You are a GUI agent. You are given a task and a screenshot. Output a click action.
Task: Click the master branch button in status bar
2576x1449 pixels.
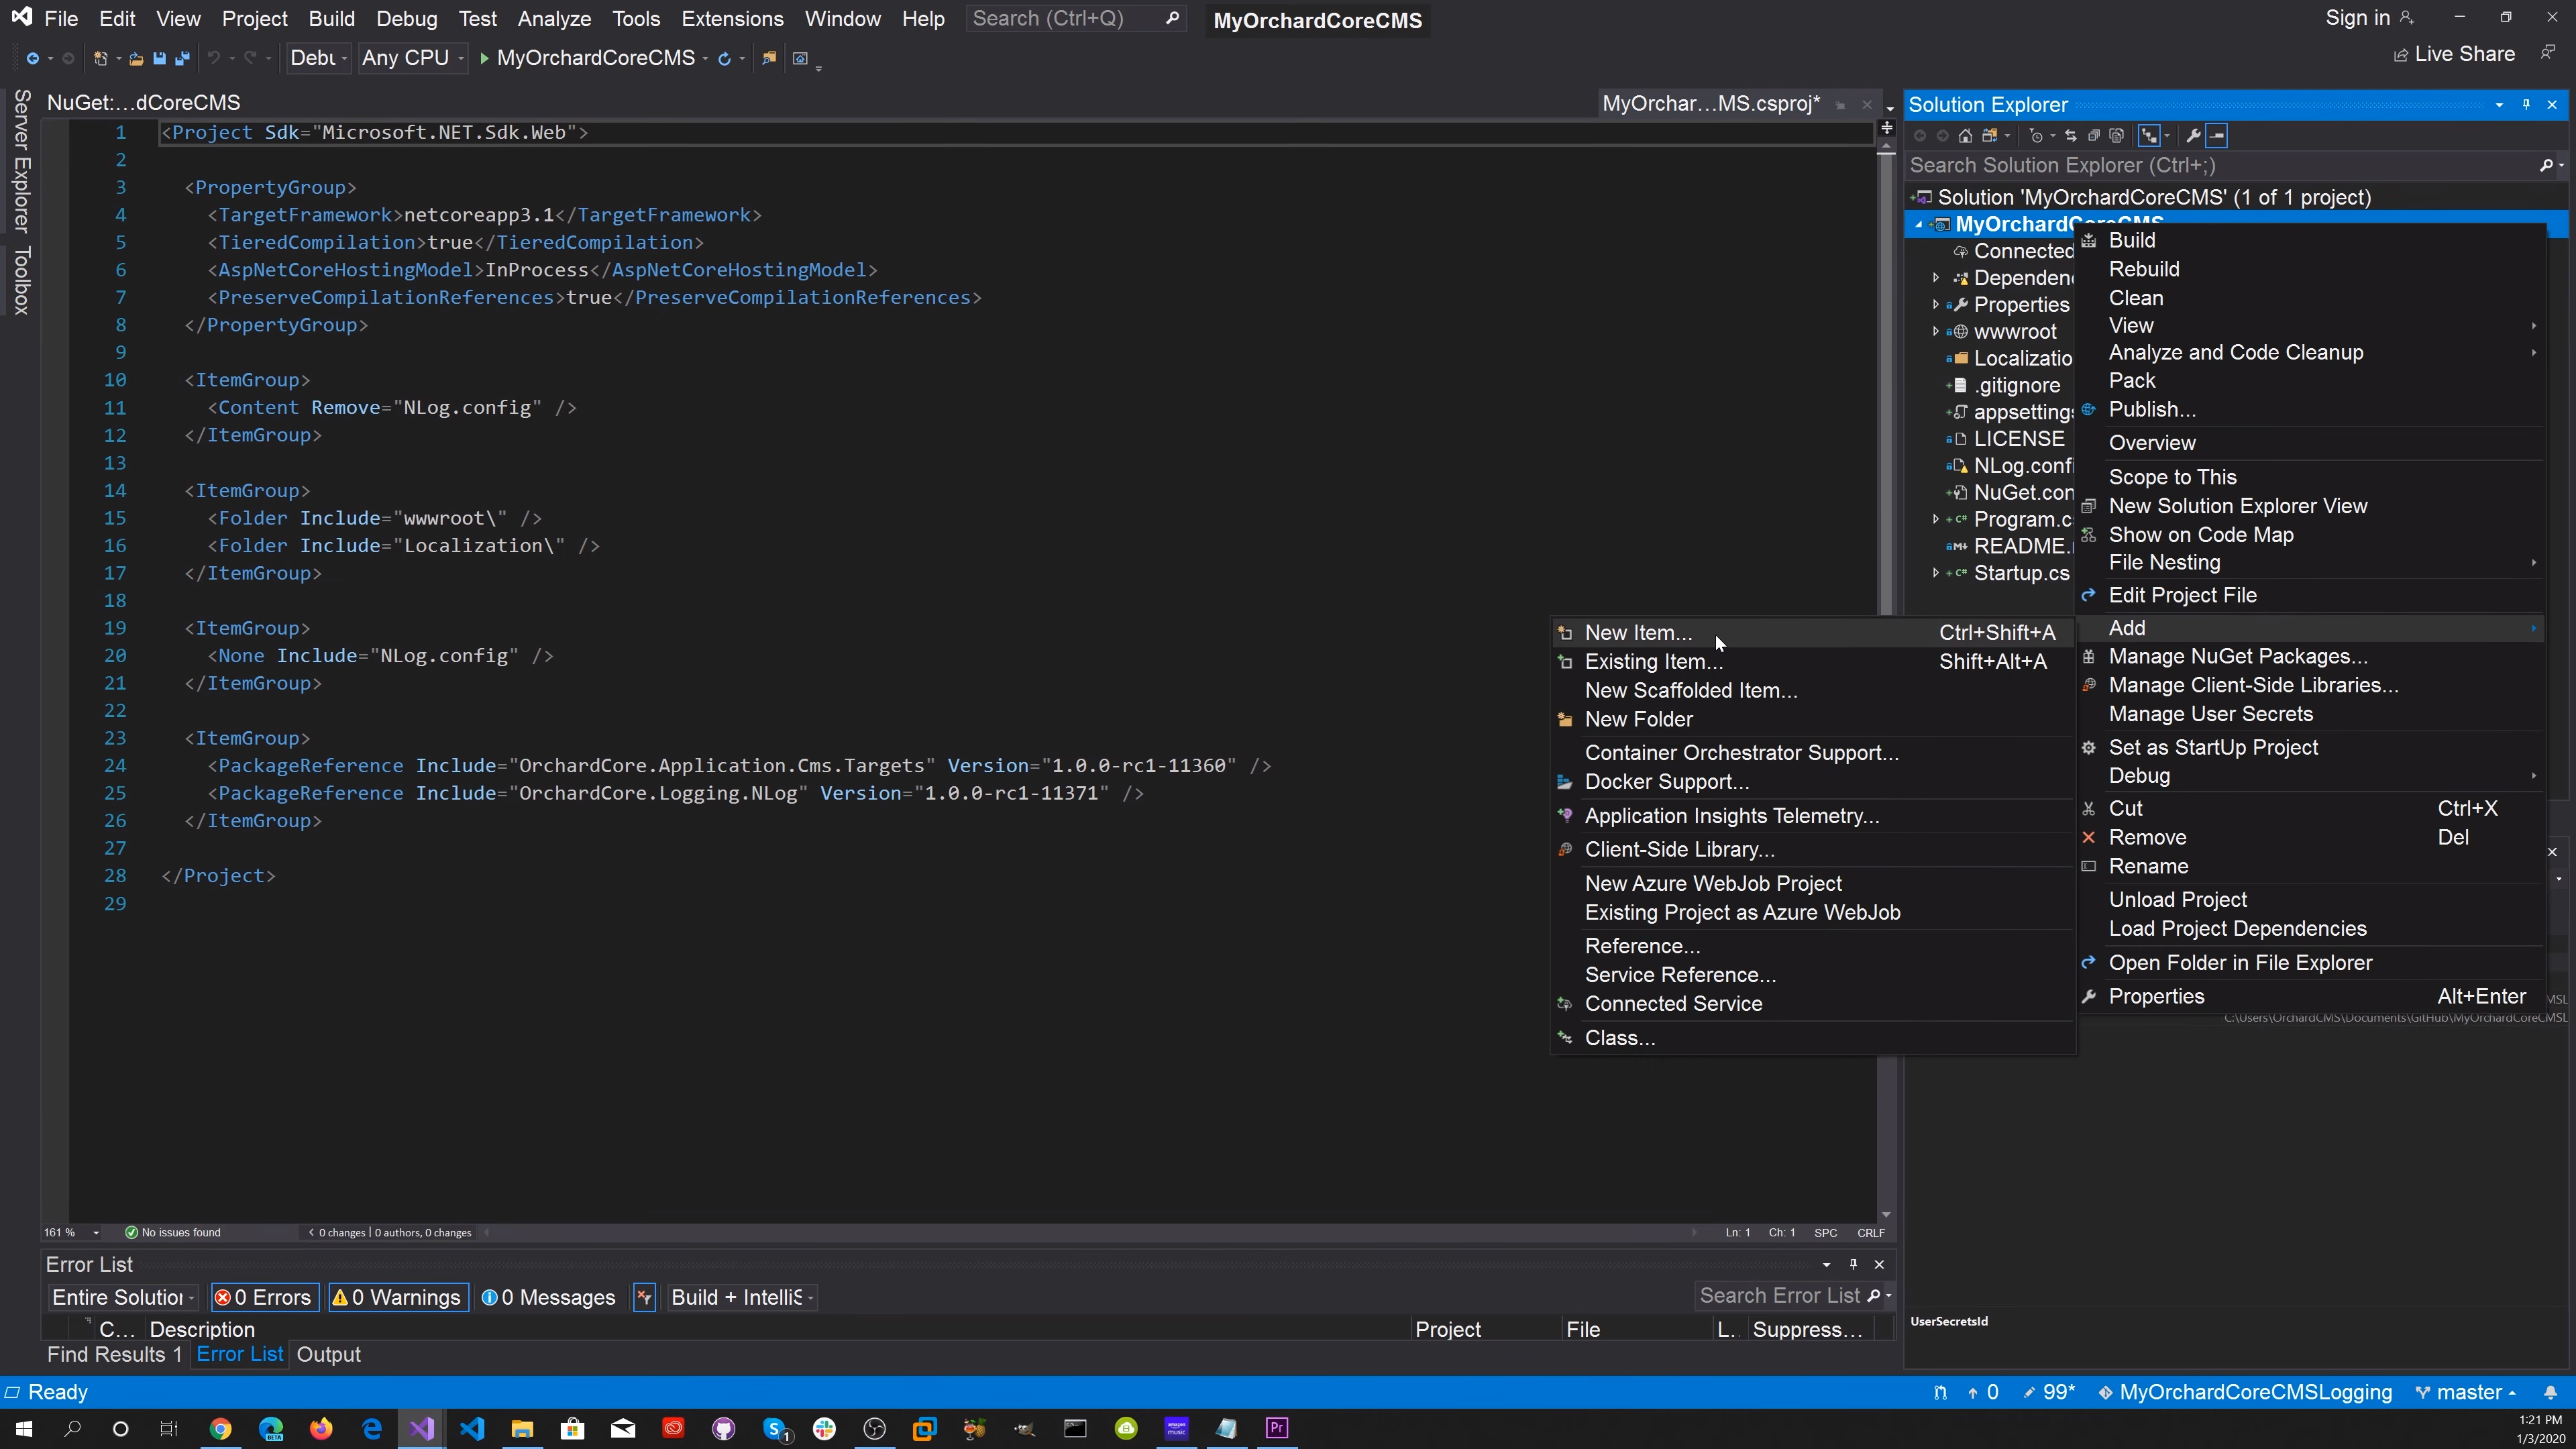2465,1393
